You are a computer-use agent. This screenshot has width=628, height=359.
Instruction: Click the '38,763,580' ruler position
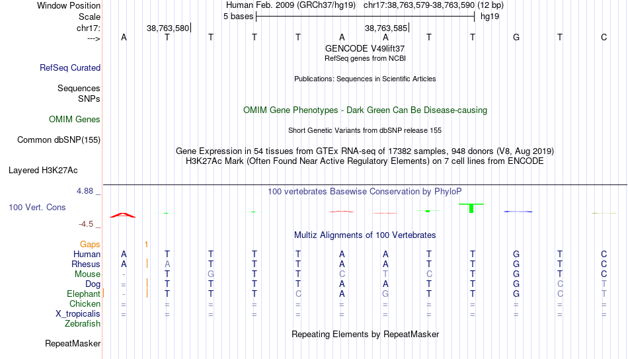[x=168, y=28]
